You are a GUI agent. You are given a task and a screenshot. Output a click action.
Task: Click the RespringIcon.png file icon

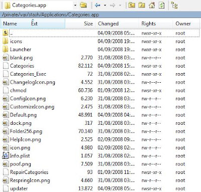[x=6, y=180]
